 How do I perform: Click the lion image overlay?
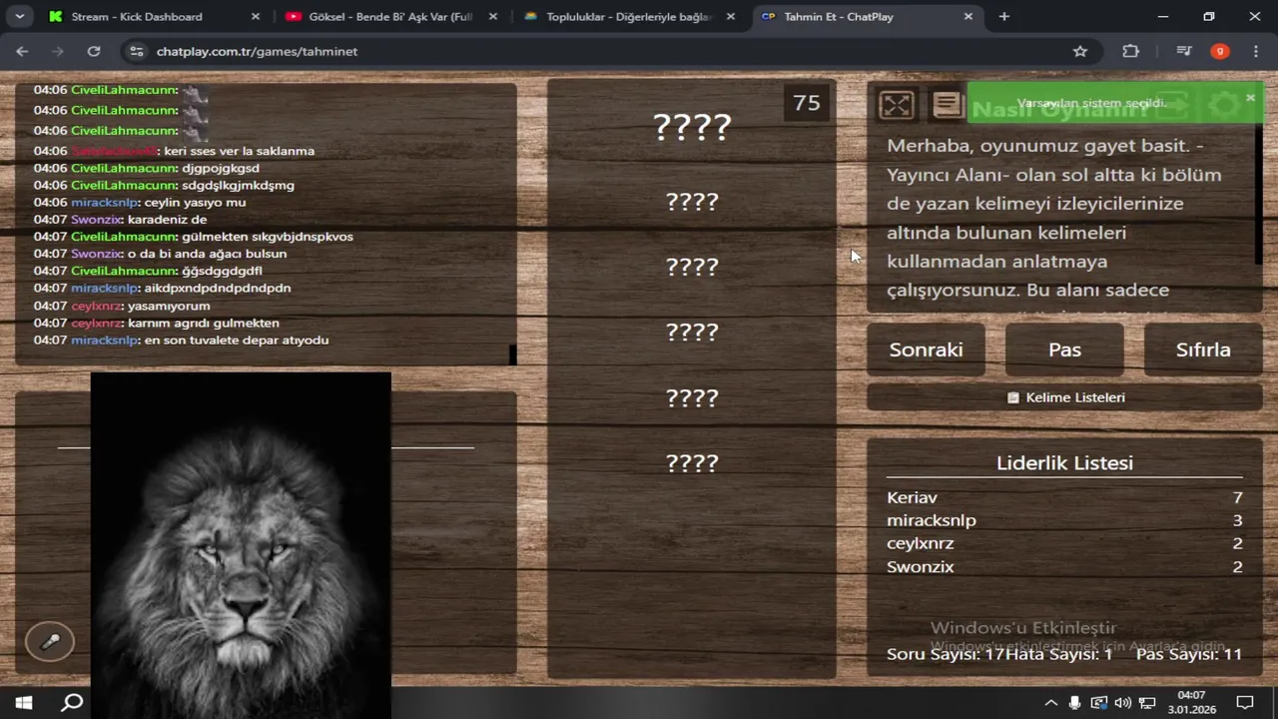click(x=241, y=545)
